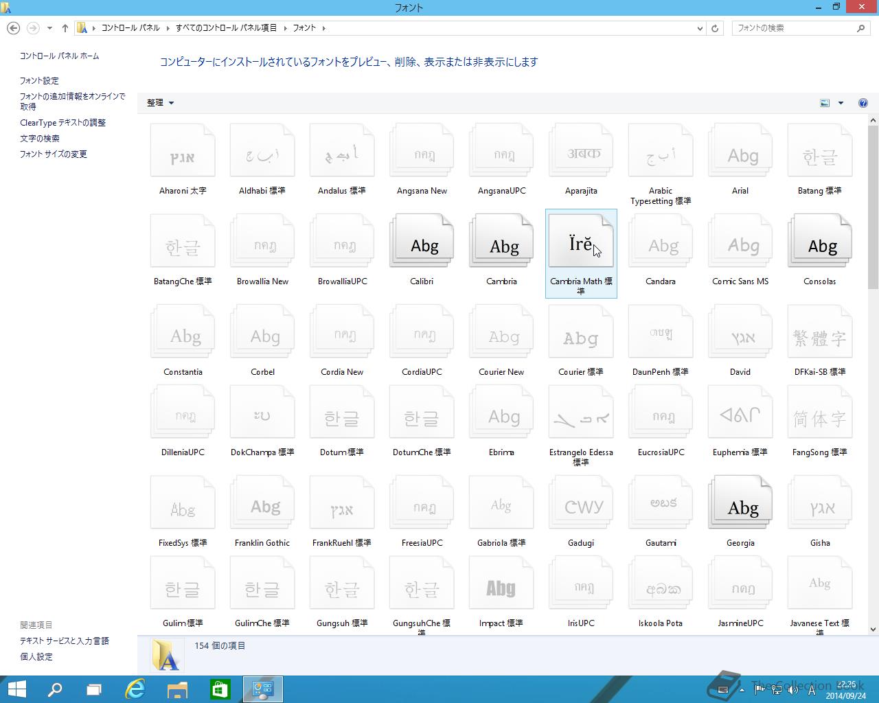Select the Aldhabi font icon
This screenshot has width=879, height=703.
pyautogui.click(x=262, y=150)
